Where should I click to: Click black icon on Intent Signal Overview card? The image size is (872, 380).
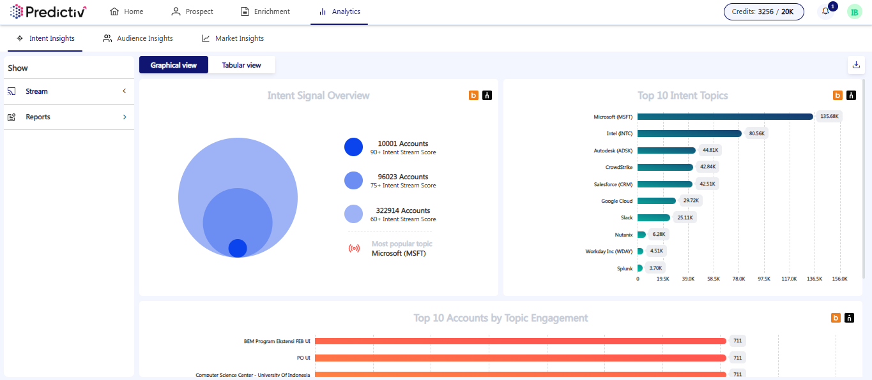[487, 96]
